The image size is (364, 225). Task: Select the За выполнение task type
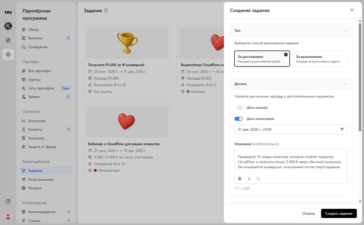pyautogui.click(x=320, y=59)
